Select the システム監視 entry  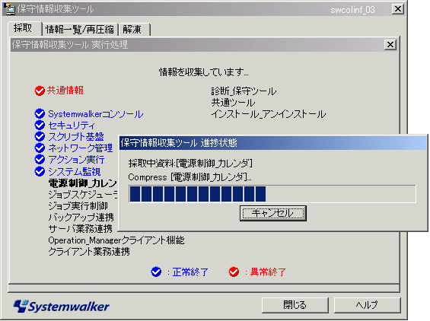tap(75, 172)
